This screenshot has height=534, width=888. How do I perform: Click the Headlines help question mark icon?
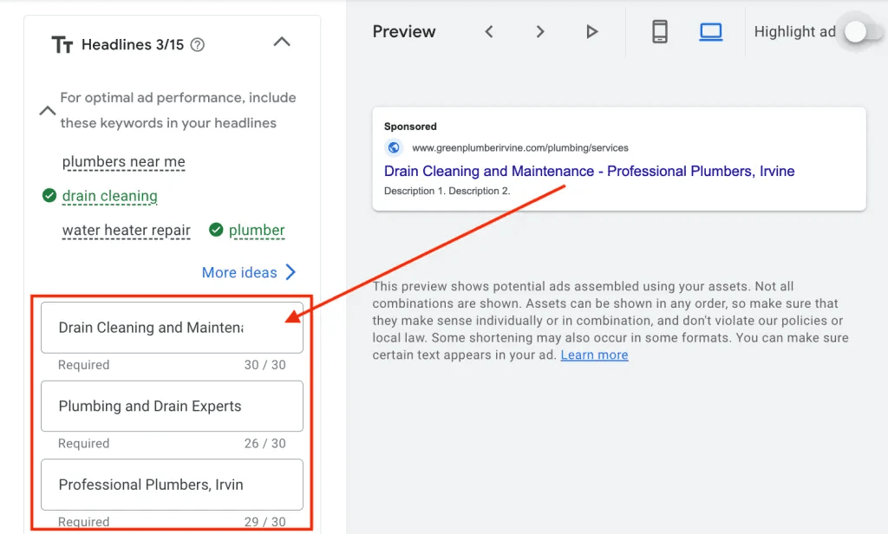pyautogui.click(x=198, y=45)
